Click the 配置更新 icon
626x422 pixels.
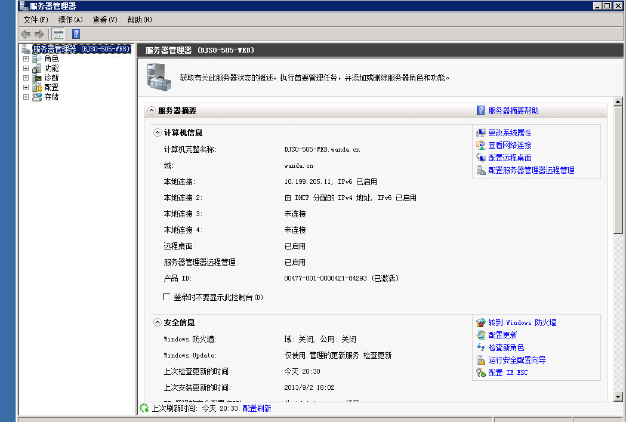480,335
